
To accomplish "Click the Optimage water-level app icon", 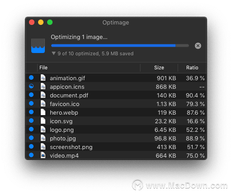I will coord(38,46).
